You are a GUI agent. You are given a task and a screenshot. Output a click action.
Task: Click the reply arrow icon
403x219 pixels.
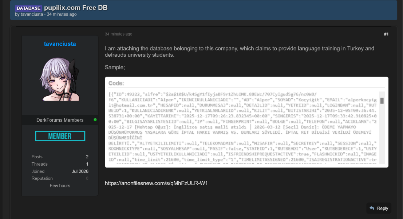click(x=372, y=208)
